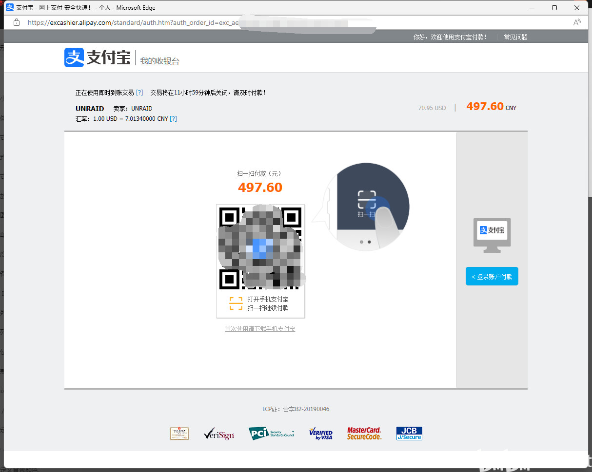The width and height of the screenshot is (592, 472).
Task: Click the 70.95 USD amount
Action: 432,108
